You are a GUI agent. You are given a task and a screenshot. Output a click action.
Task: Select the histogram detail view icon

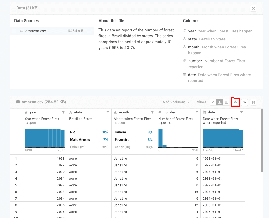tap(220, 102)
